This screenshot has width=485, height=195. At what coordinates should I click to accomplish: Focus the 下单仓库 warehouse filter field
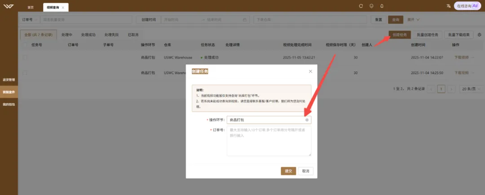coord(311,19)
